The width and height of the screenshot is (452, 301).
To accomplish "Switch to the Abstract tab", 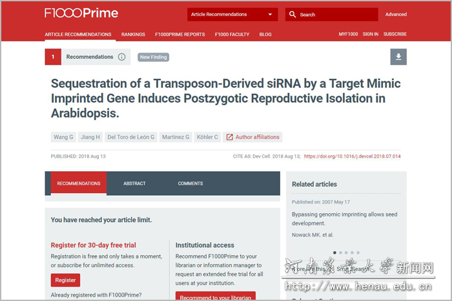I will coord(135,183).
